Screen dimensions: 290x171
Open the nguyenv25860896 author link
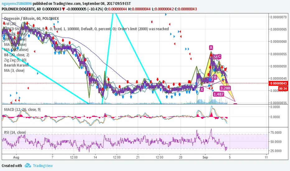click(17, 3)
